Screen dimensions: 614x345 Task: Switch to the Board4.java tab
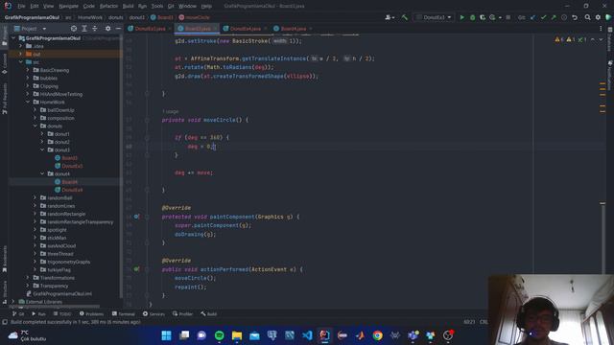click(x=293, y=29)
